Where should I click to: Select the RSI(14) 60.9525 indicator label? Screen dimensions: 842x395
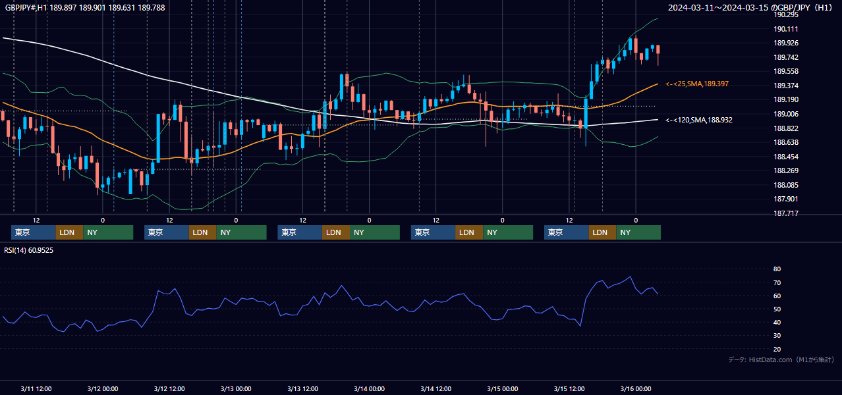pos(29,250)
